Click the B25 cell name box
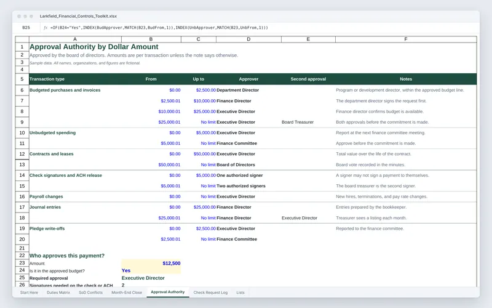The width and height of the screenshot is (492, 308). pyautogui.click(x=26, y=28)
